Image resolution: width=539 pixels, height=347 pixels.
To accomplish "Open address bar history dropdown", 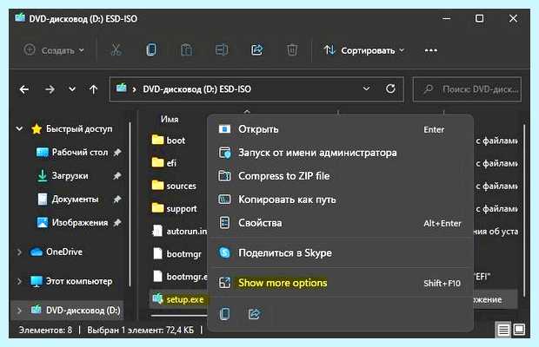I will coord(367,88).
